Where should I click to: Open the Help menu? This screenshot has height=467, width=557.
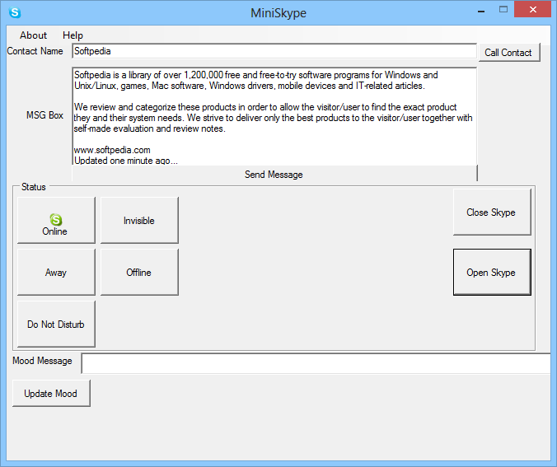pos(73,35)
